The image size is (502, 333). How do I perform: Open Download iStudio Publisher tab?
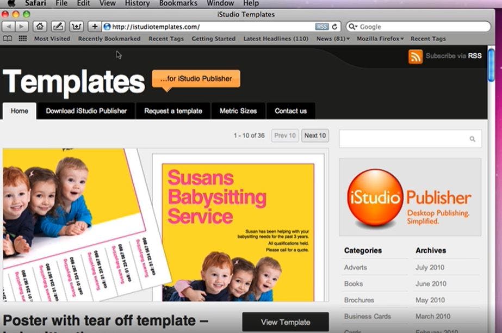pos(86,111)
